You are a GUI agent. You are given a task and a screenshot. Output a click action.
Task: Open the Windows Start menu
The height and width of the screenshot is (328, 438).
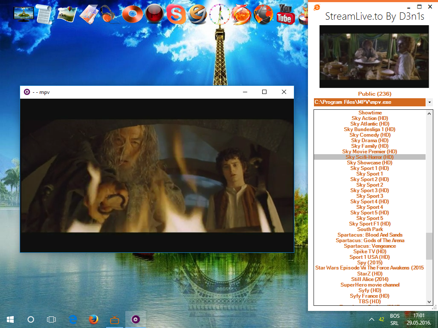[10, 319]
